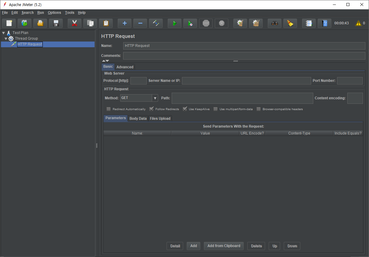Clear all results with double broom icon

click(x=256, y=23)
